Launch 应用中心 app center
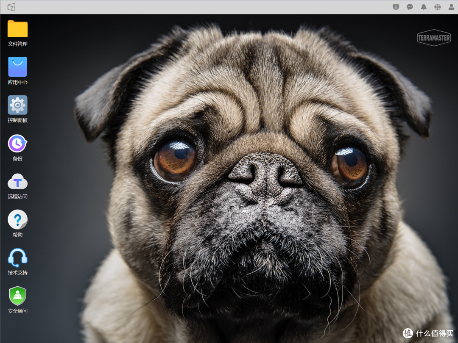The height and width of the screenshot is (343, 458). point(17,67)
